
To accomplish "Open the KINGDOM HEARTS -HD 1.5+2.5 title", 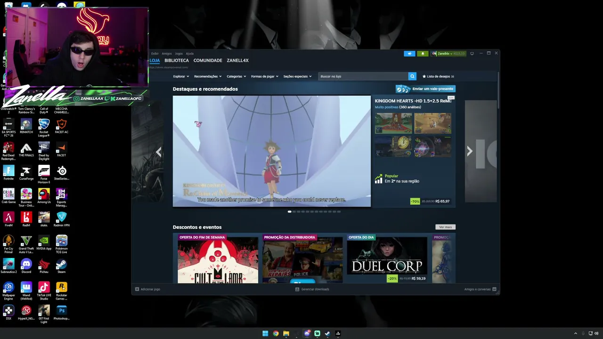I will click(413, 101).
